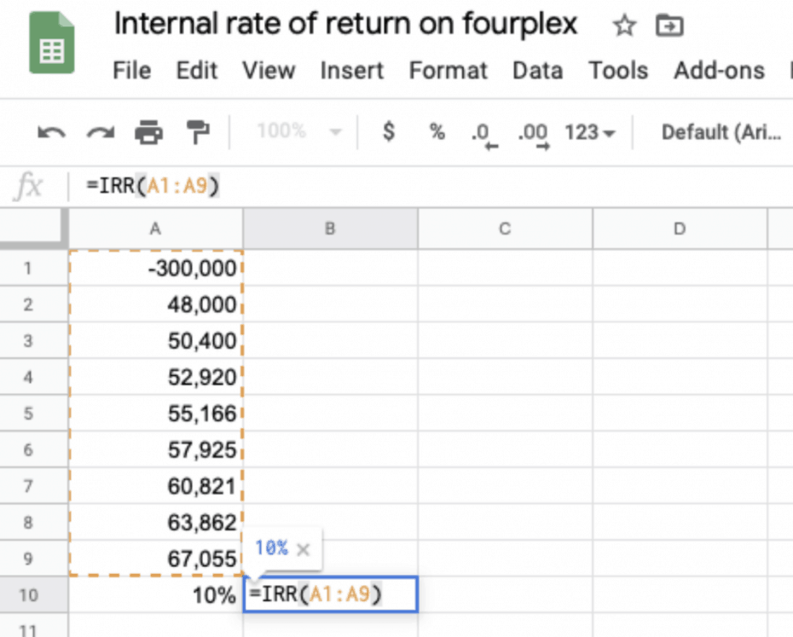Open the Tools menu
This screenshot has width=793, height=637.
coord(618,70)
